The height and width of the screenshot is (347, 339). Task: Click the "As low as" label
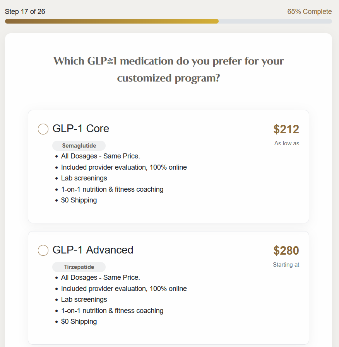tap(287, 143)
